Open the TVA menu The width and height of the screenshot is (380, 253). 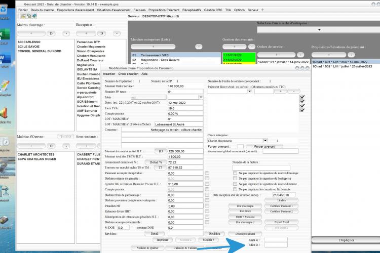click(228, 10)
